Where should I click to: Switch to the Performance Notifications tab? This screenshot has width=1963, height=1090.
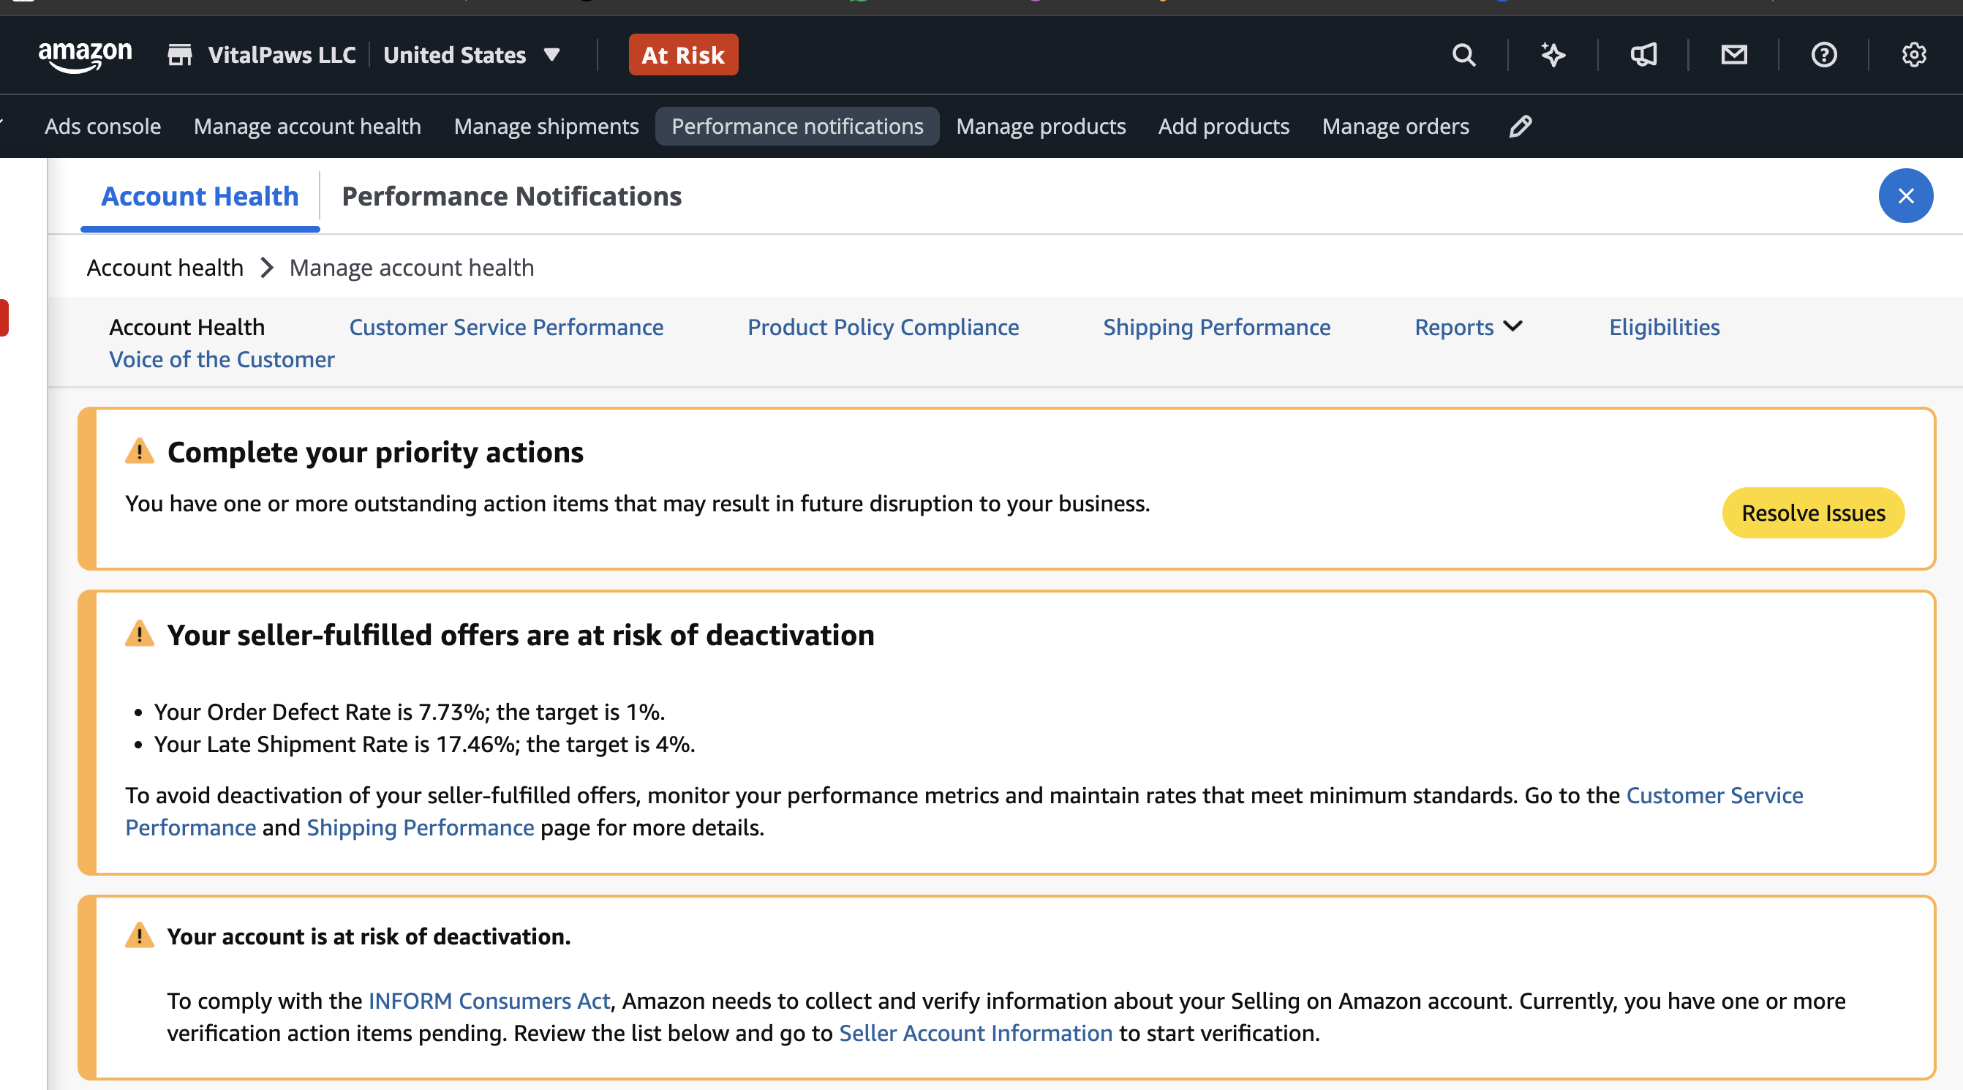(x=511, y=197)
